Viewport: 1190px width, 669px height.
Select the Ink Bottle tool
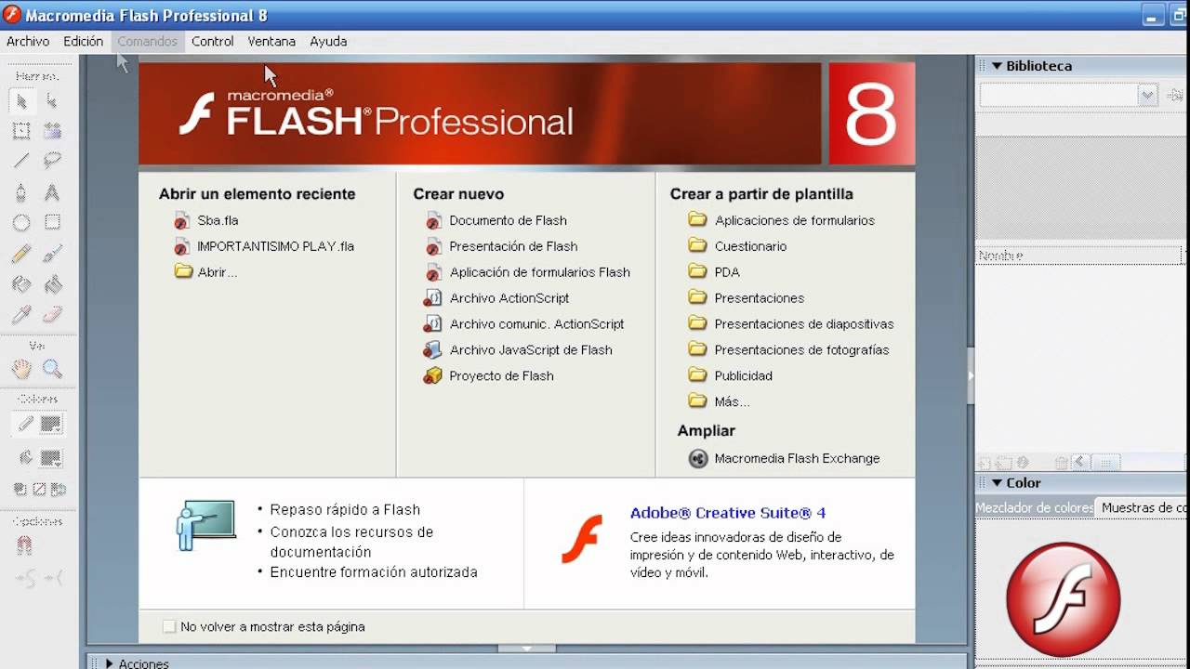21,284
